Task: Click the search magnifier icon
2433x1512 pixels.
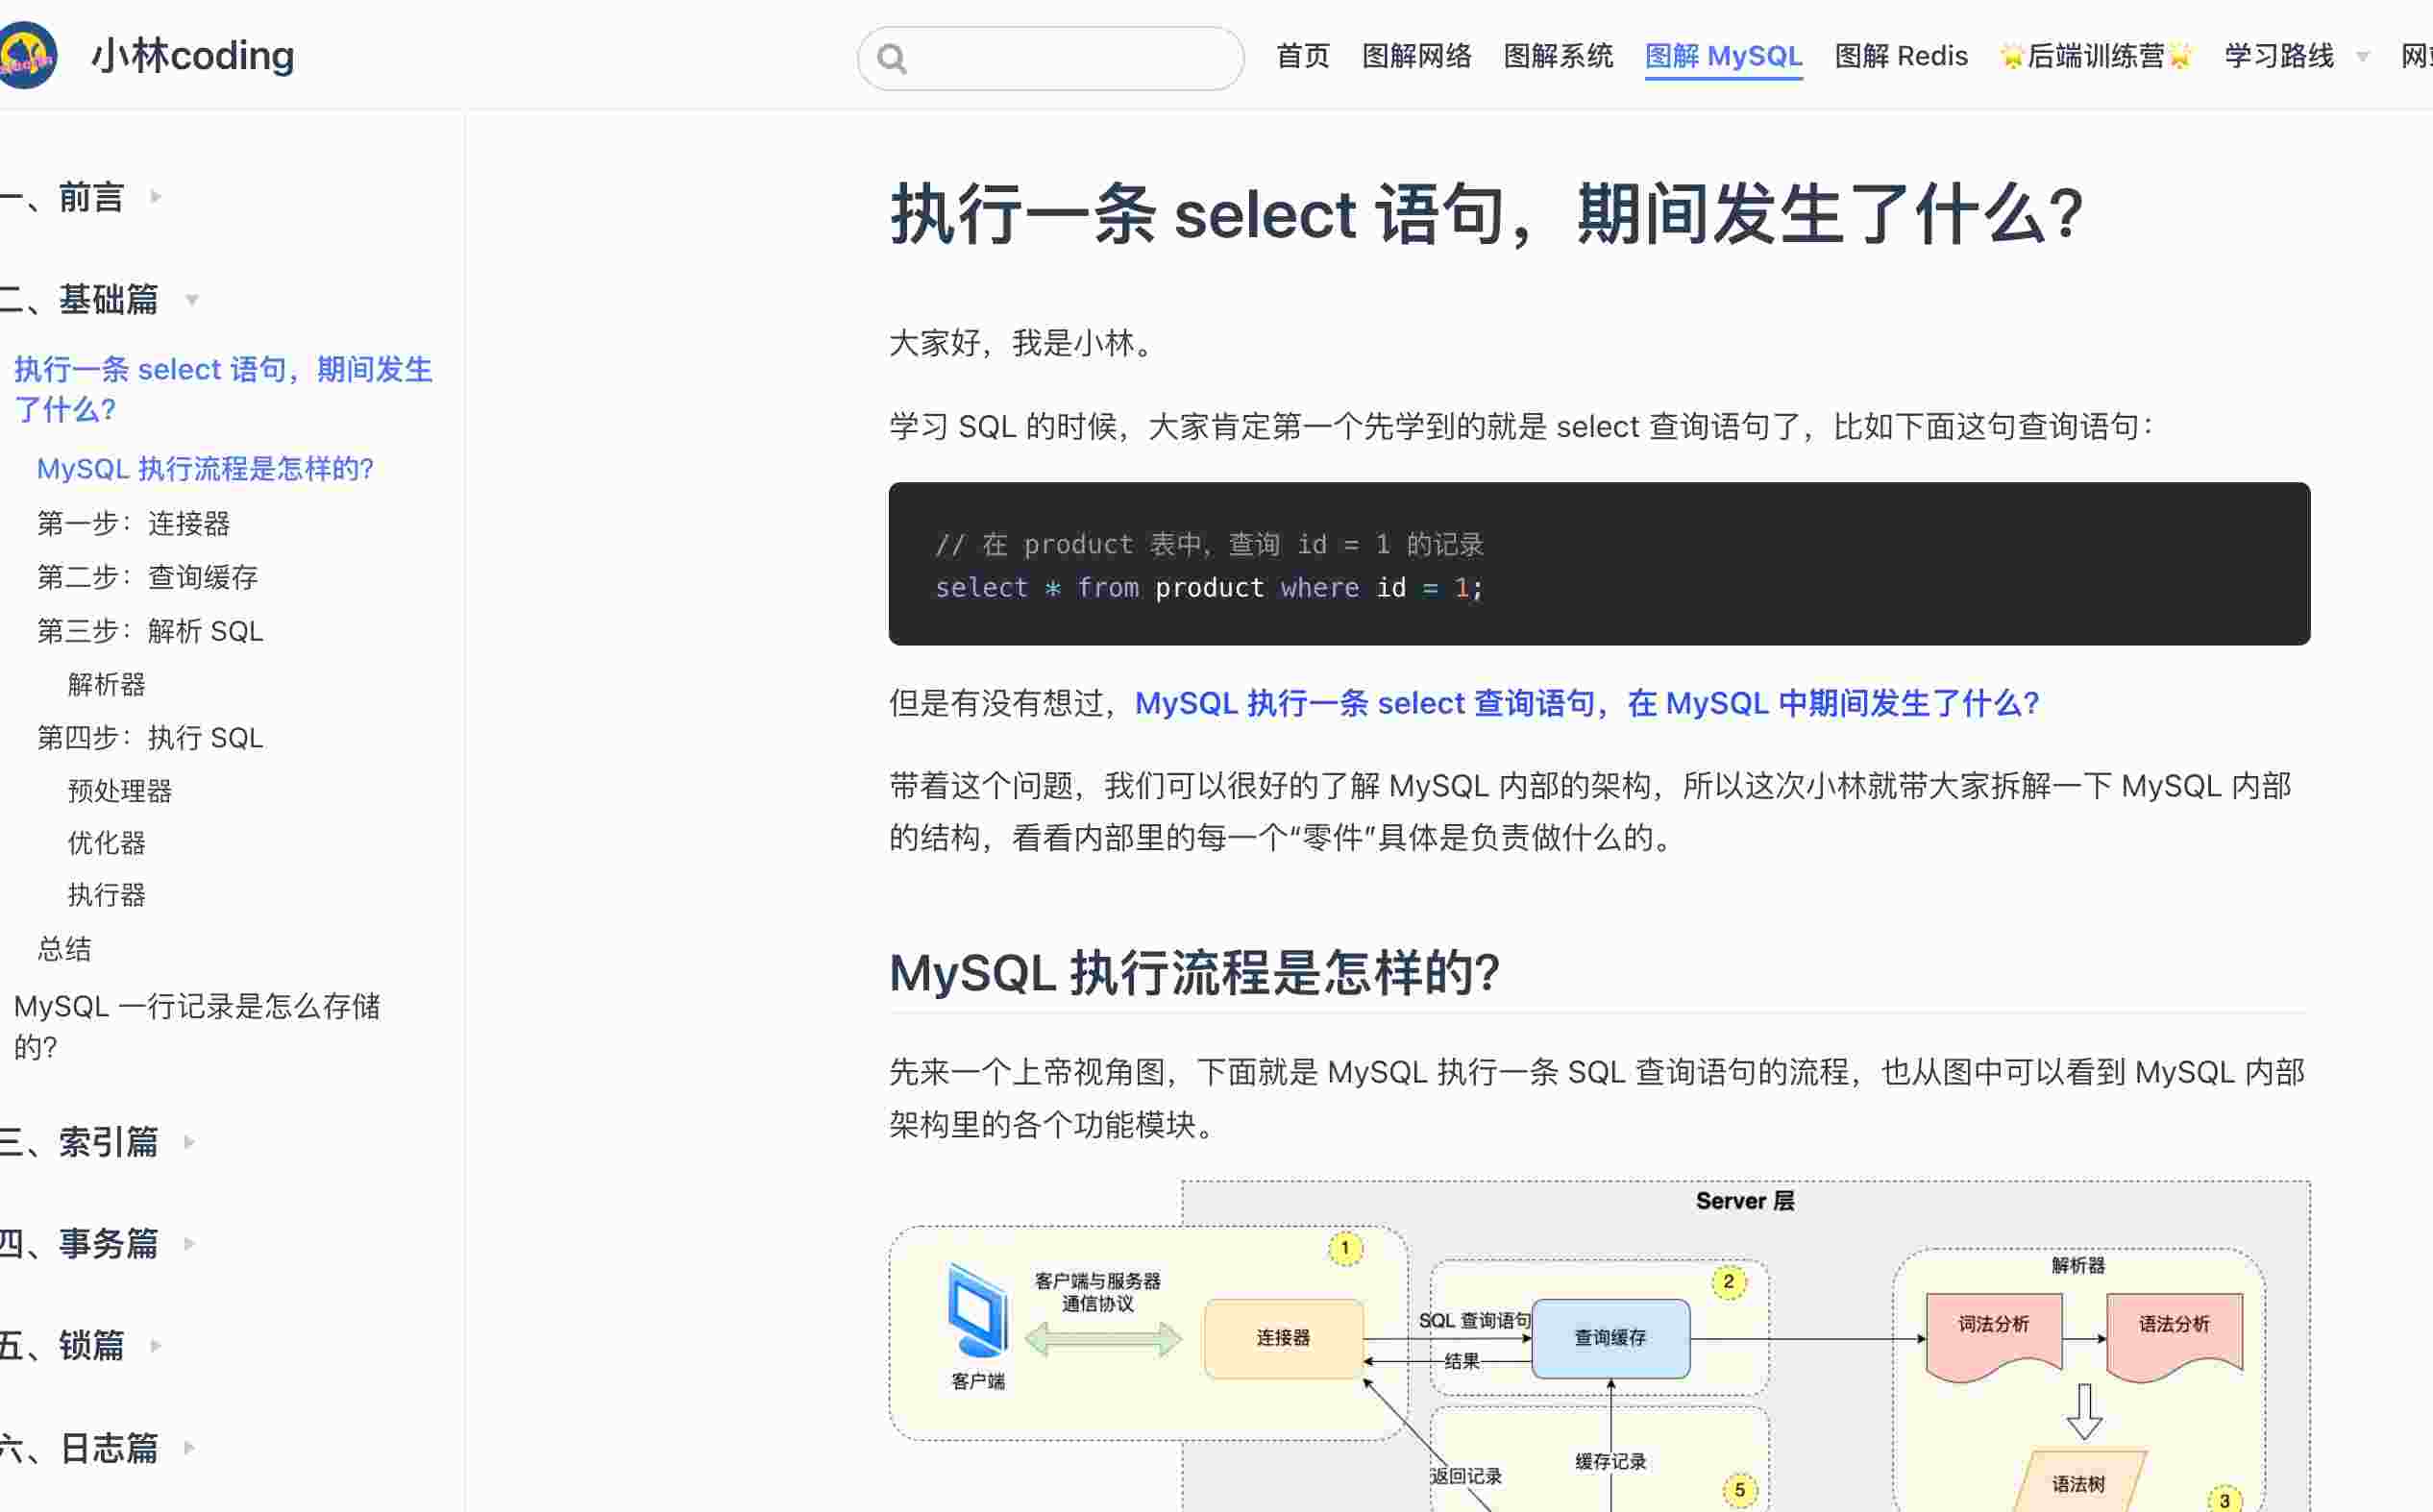Action: [x=891, y=59]
